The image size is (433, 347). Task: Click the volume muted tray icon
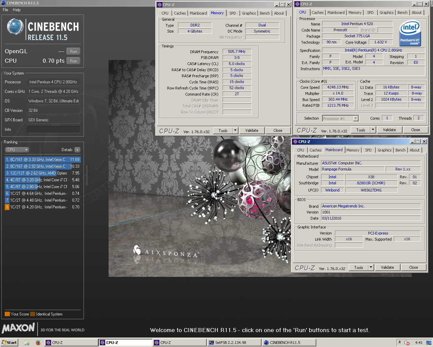click(407, 343)
